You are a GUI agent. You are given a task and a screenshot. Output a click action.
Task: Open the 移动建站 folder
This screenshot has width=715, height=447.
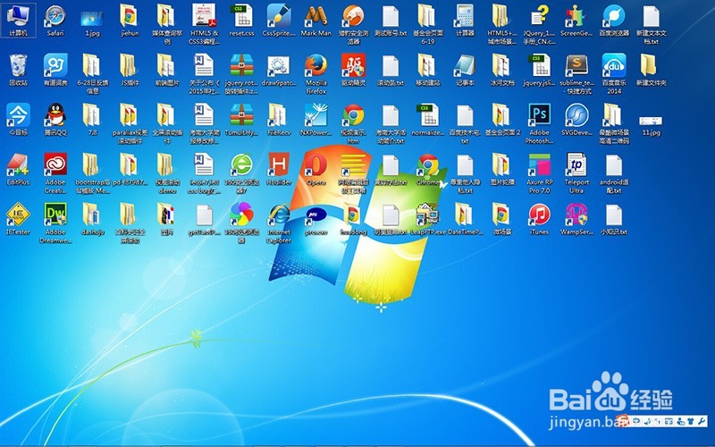(428, 71)
